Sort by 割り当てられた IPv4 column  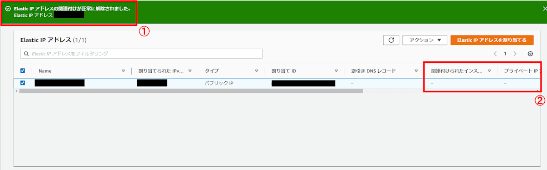[190, 71]
